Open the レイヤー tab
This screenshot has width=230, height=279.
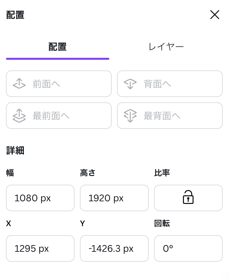click(x=166, y=47)
